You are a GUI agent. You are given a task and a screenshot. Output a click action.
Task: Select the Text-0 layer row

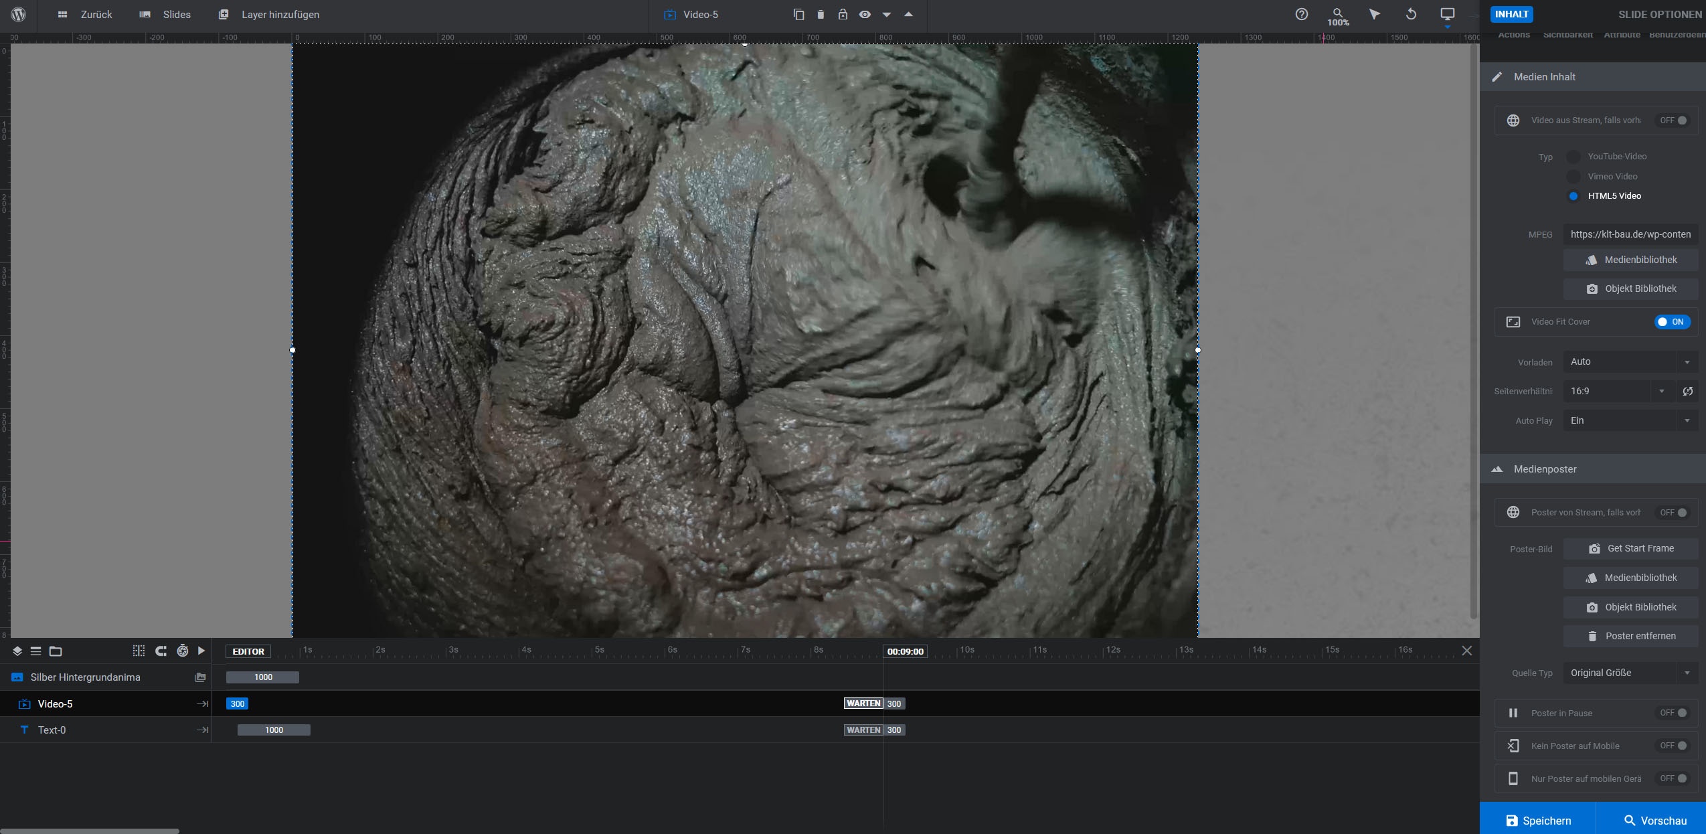point(106,730)
